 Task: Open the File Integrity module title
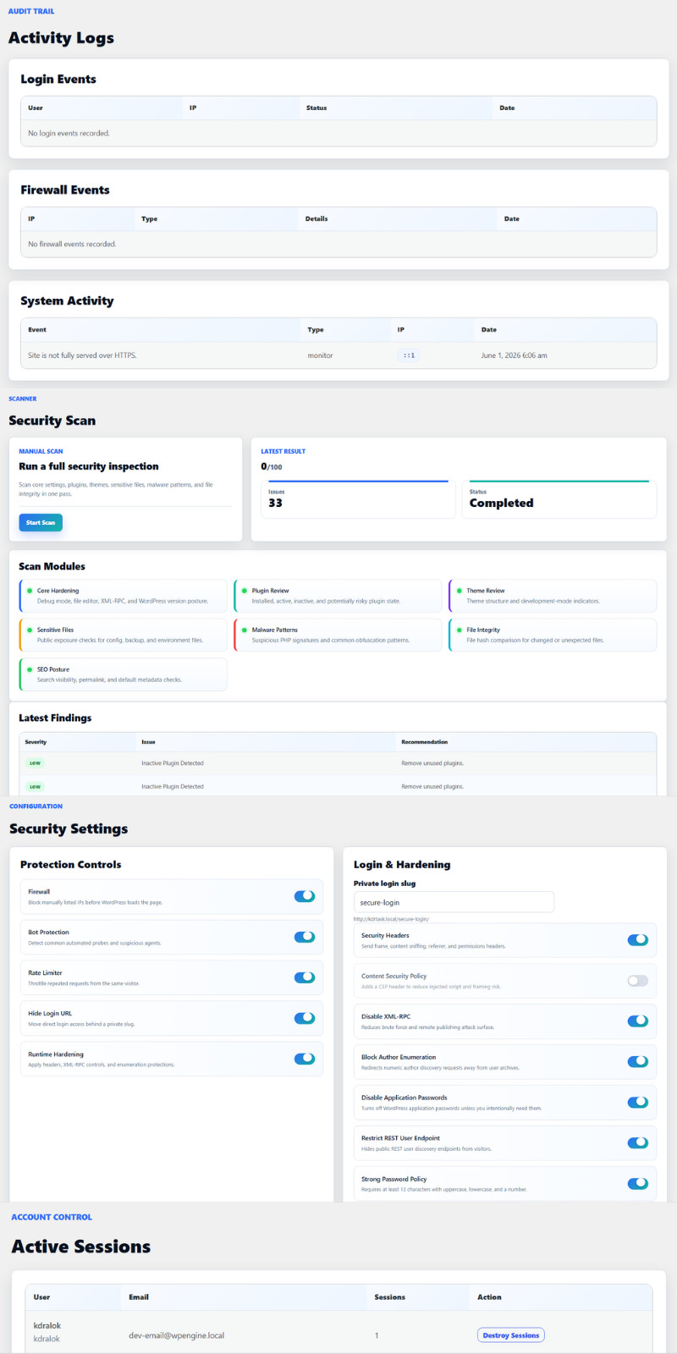483,630
